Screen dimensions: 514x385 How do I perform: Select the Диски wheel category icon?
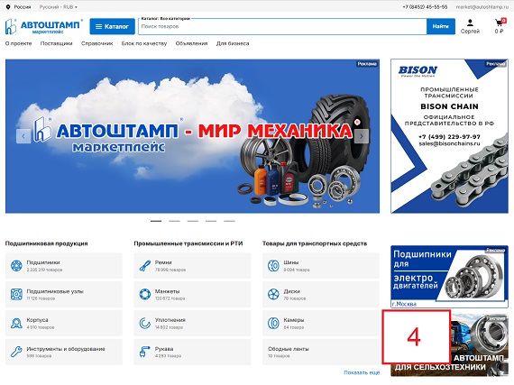273,294
